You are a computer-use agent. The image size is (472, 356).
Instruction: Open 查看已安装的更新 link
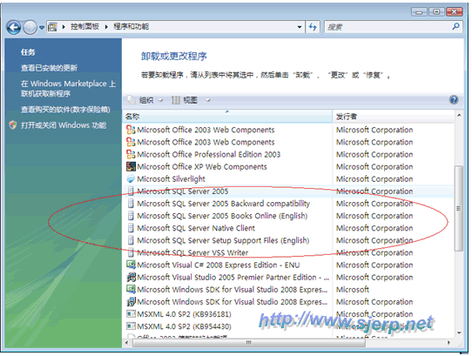49,68
